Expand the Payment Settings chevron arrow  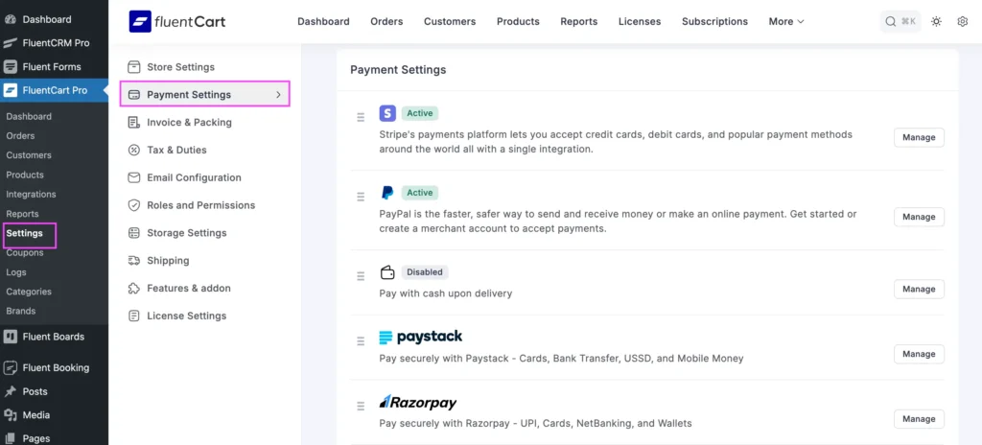point(279,95)
